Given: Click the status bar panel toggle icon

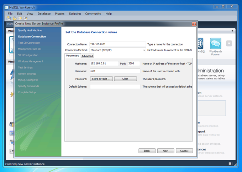Looking at the screenshot, I should pyautogui.click(x=230, y=164).
